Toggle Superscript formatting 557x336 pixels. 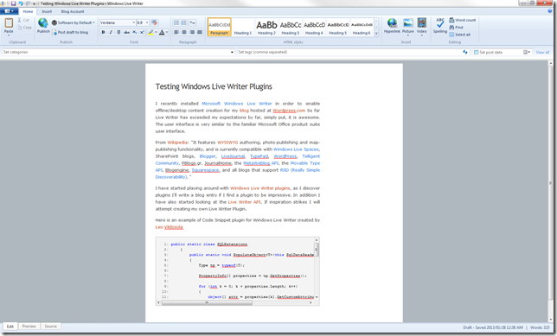[x=142, y=32]
